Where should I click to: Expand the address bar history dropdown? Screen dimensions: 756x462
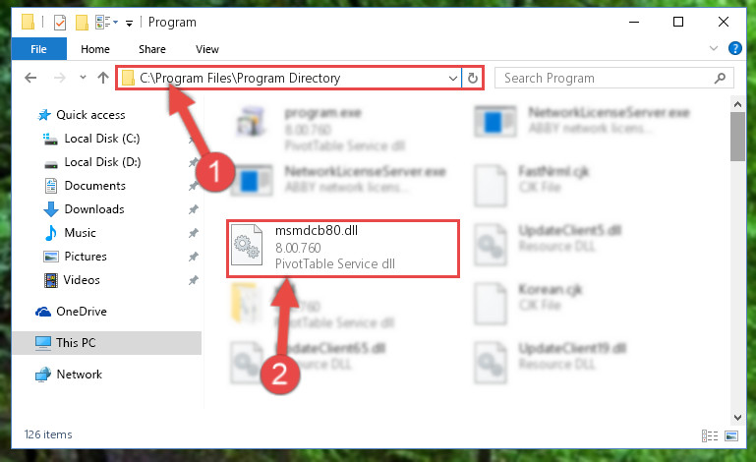click(x=453, y=78)
